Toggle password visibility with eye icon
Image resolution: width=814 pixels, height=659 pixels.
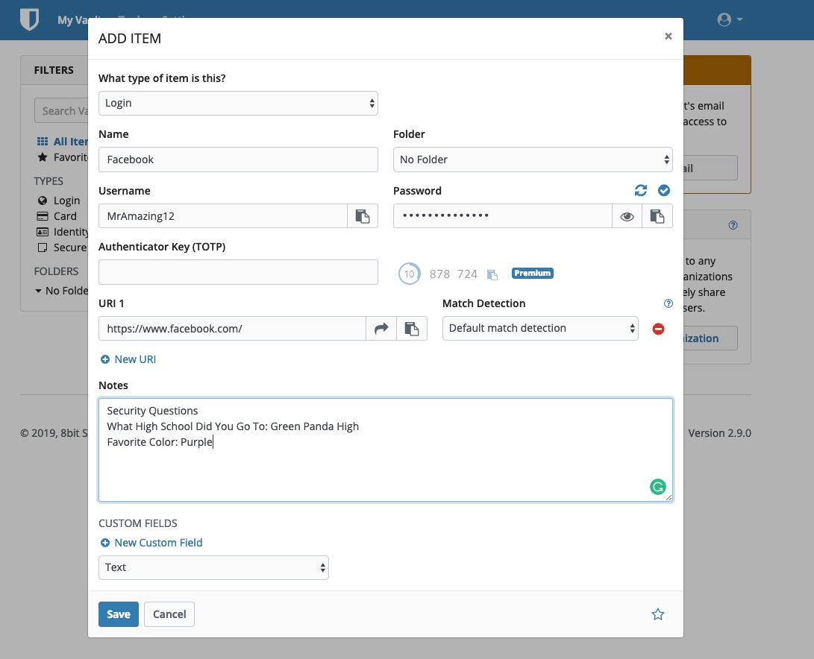point(627,216)
